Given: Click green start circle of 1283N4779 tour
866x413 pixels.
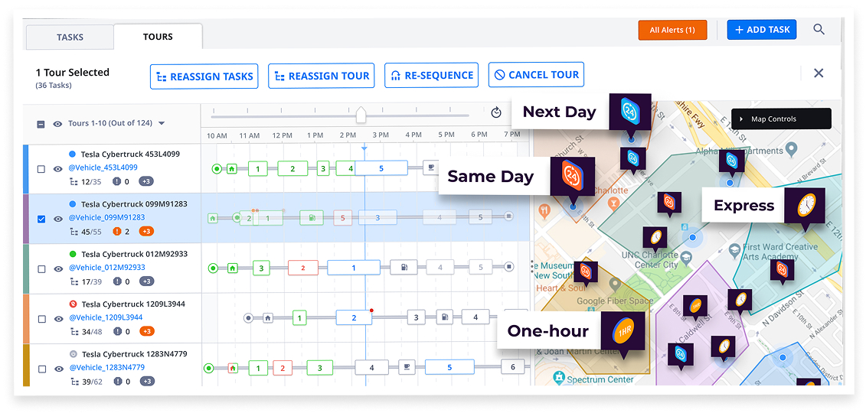Looking at the screenshot, I should click(x=209, y=367).
